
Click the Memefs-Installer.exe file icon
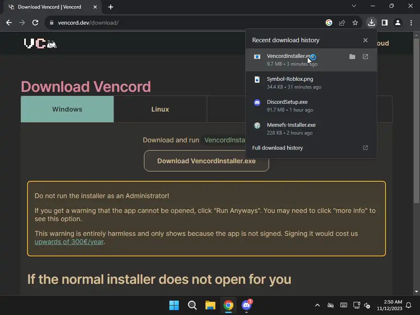click(257, 126)
